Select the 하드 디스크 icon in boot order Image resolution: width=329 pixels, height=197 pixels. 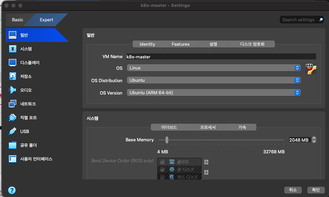(172, 177)
